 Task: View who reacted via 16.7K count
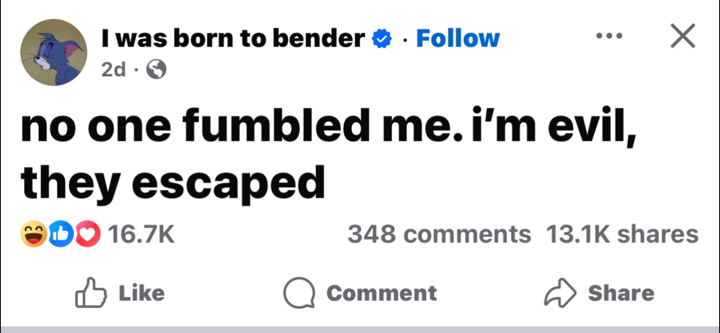coord(141,234)
